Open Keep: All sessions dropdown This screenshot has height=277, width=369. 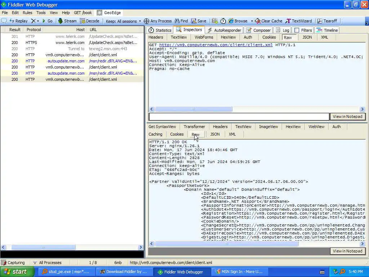pos(123,21)
